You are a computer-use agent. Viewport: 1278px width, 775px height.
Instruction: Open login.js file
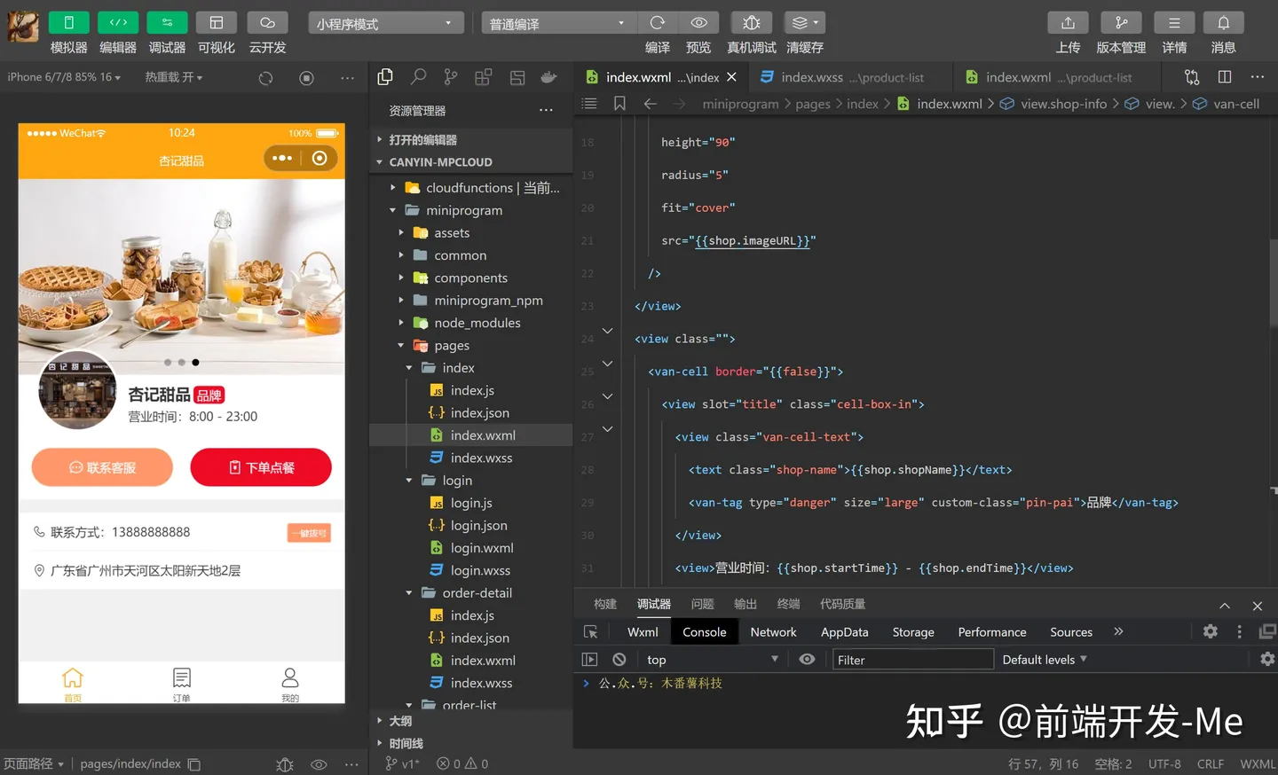coord(471,503)
